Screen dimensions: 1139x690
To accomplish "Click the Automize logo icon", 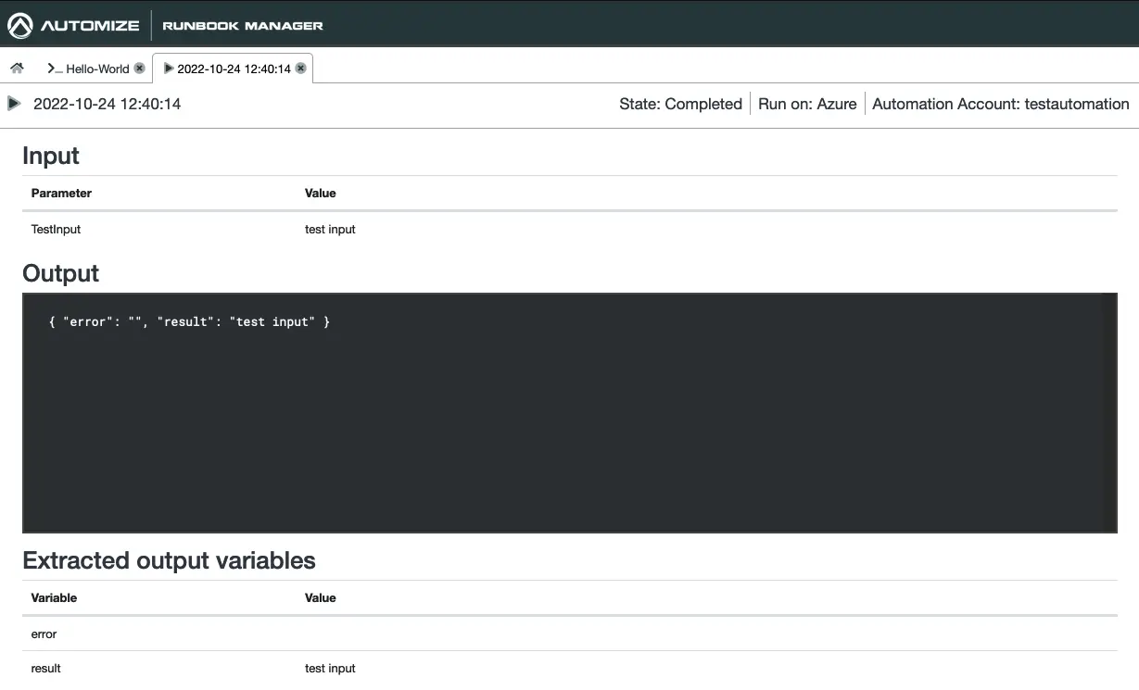I will tap(20, 25).
